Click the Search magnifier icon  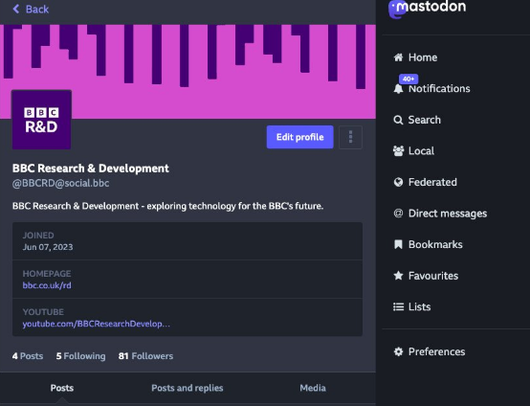pos(398,120)
